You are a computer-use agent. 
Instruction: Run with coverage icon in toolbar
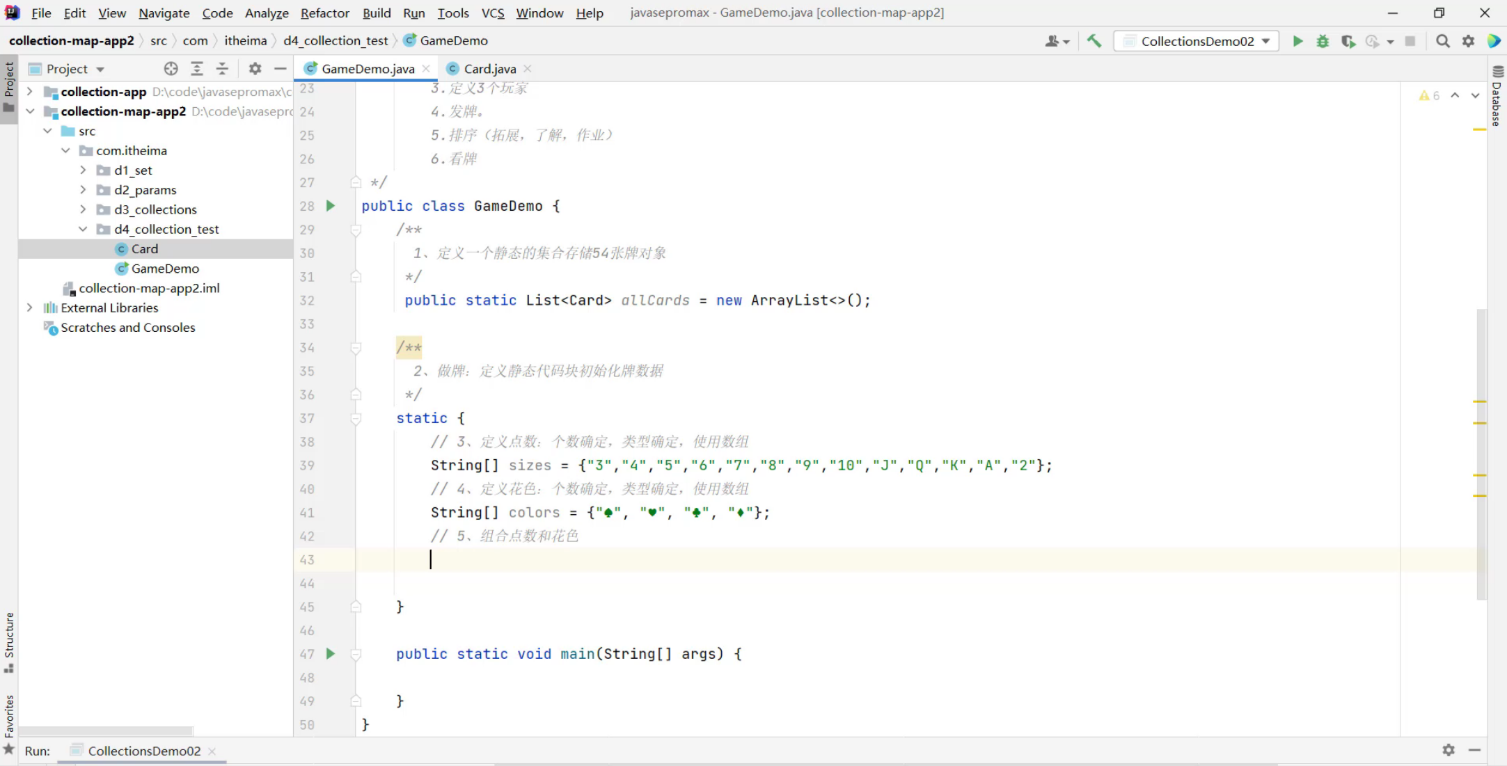(x=1348, y=41)
